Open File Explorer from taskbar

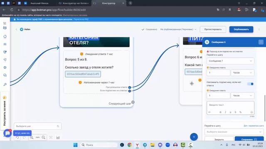pos(153,145)
